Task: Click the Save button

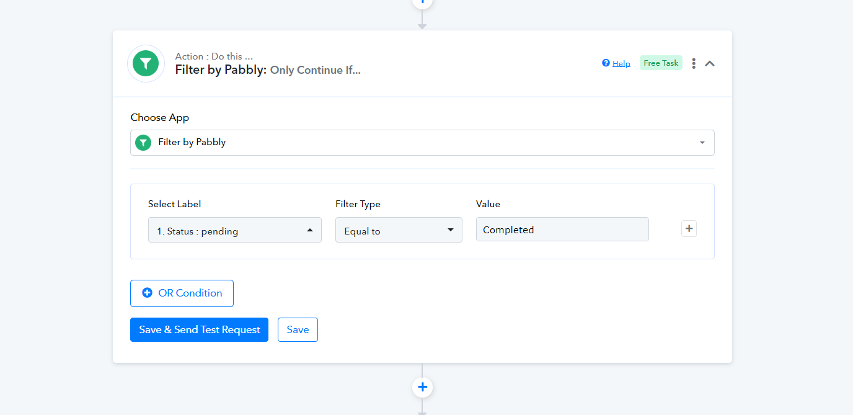Action: [x=298, y=330]
